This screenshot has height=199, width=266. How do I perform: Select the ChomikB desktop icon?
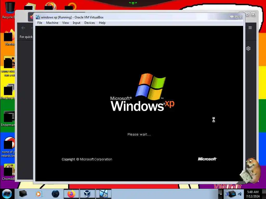click(x=9, y=172)
